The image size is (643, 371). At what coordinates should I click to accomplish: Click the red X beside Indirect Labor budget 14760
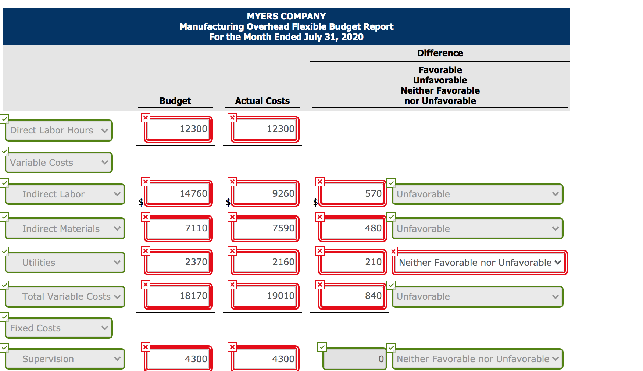coord(146,182)
